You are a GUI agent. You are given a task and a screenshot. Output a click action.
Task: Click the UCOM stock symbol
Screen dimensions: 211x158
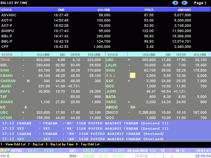pos(6,118)
